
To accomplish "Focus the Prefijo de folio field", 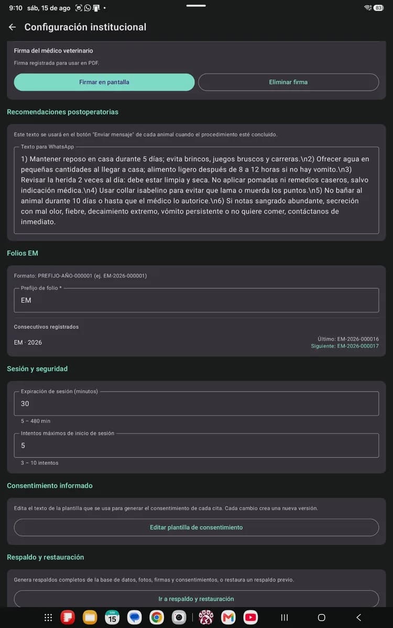I will [196, 300].
